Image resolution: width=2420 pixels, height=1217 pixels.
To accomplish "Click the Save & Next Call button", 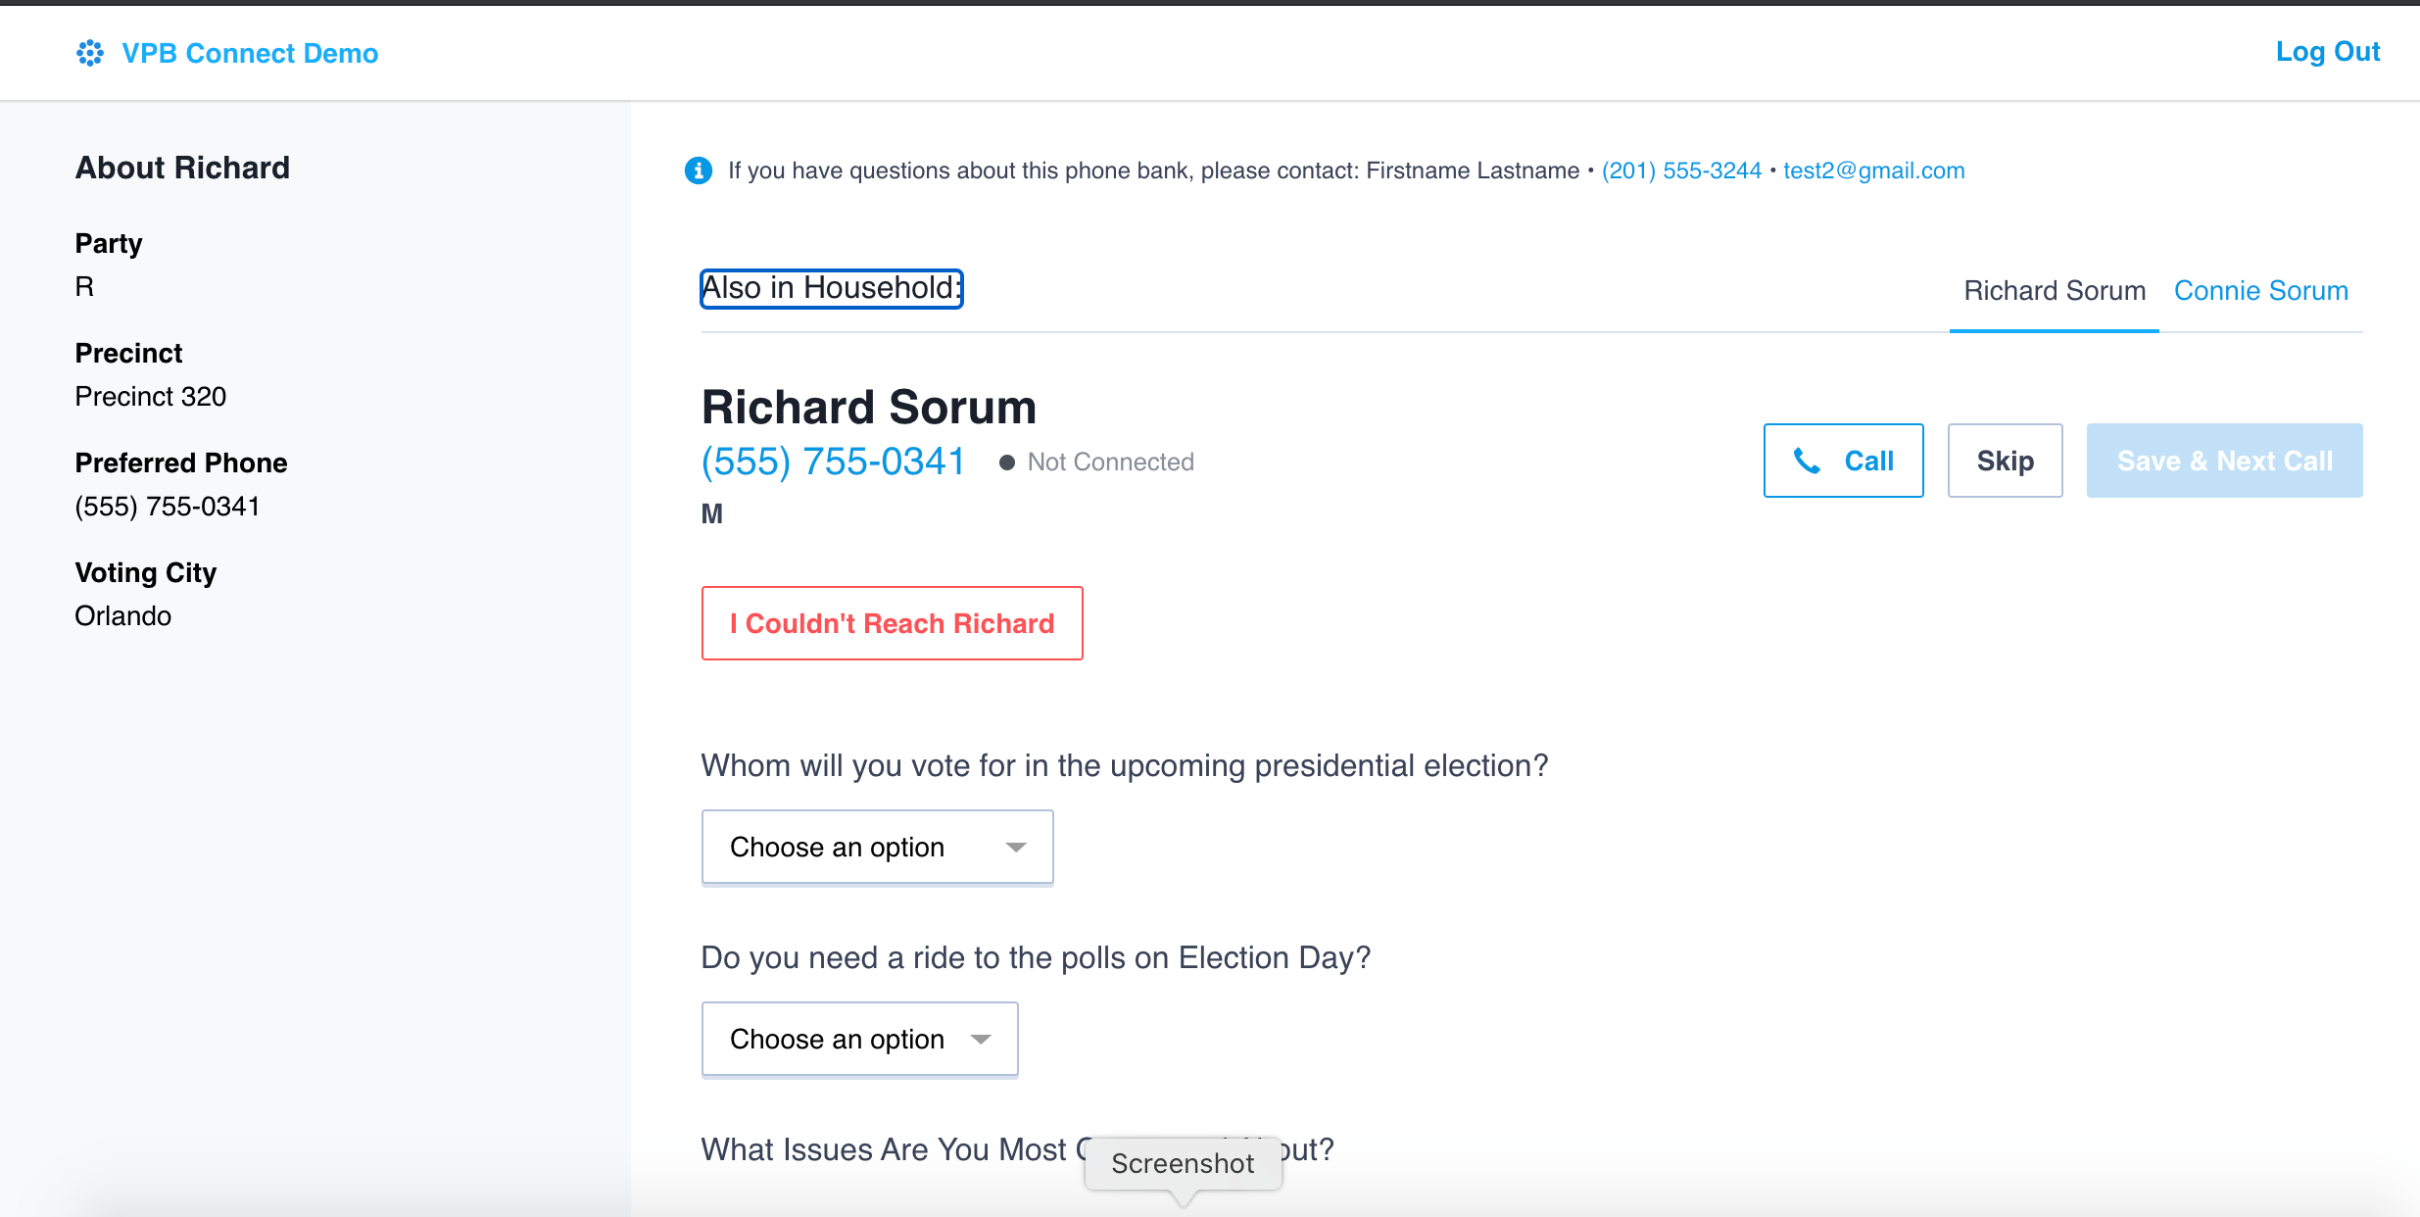I will tap(2225, 461).
